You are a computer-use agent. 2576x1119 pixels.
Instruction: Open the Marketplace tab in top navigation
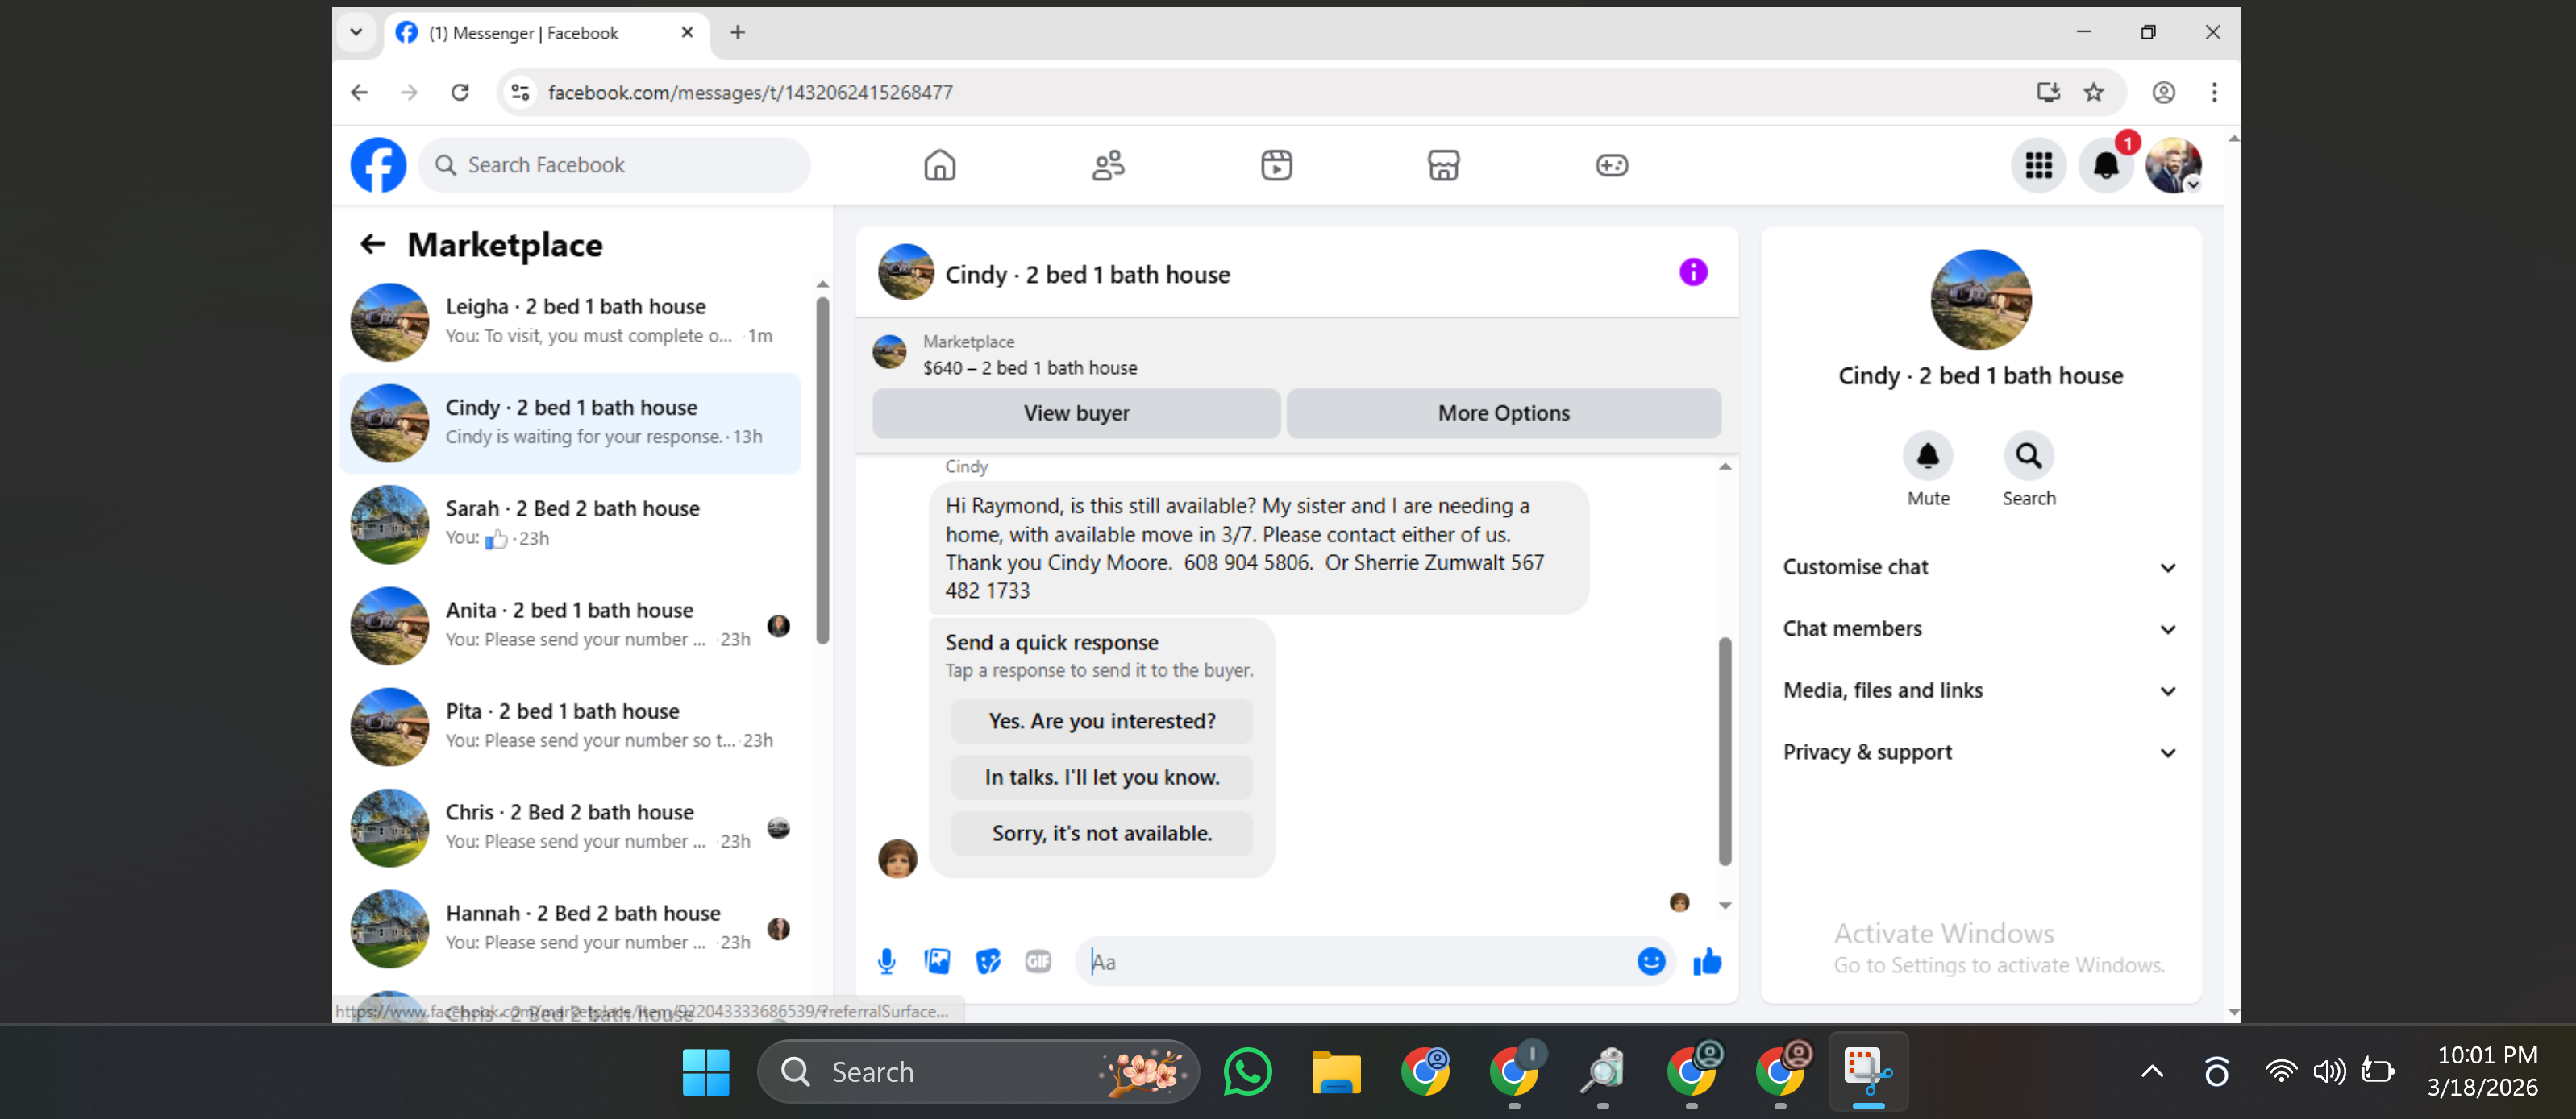(x=1443, y=165)
